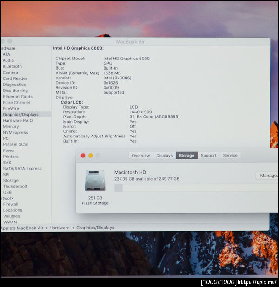Open the Service tab
Viewport: 279px width, 287px height.
click(230, 156)
